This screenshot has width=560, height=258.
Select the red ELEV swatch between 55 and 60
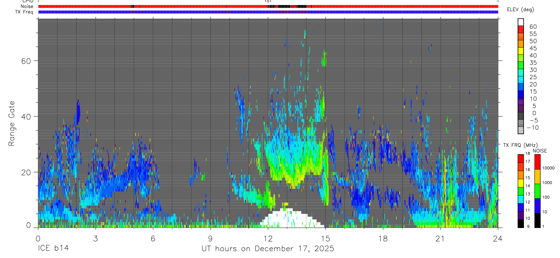(521, 30)
